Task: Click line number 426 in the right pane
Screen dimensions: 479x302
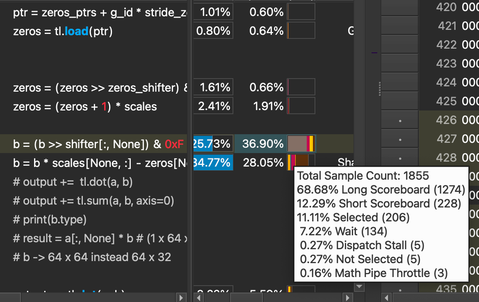Action: click(x=447, y=119)
